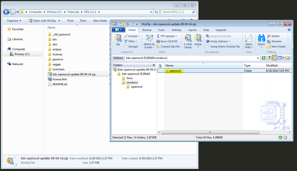Click the green Go arrow icon
This screenshot has height=171, width=297.
tap(263, 58)
